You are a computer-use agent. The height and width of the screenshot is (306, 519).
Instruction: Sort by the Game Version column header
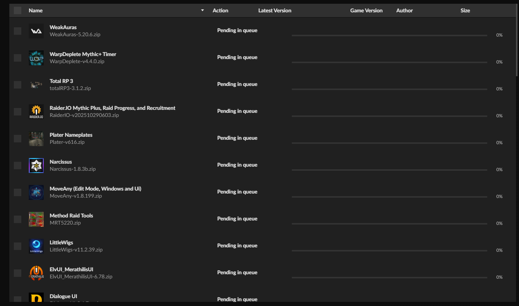pos(366,10)
